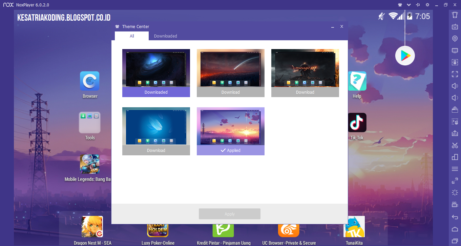
Task: Switch to the Downloaded tab
Action: point(165,36)
